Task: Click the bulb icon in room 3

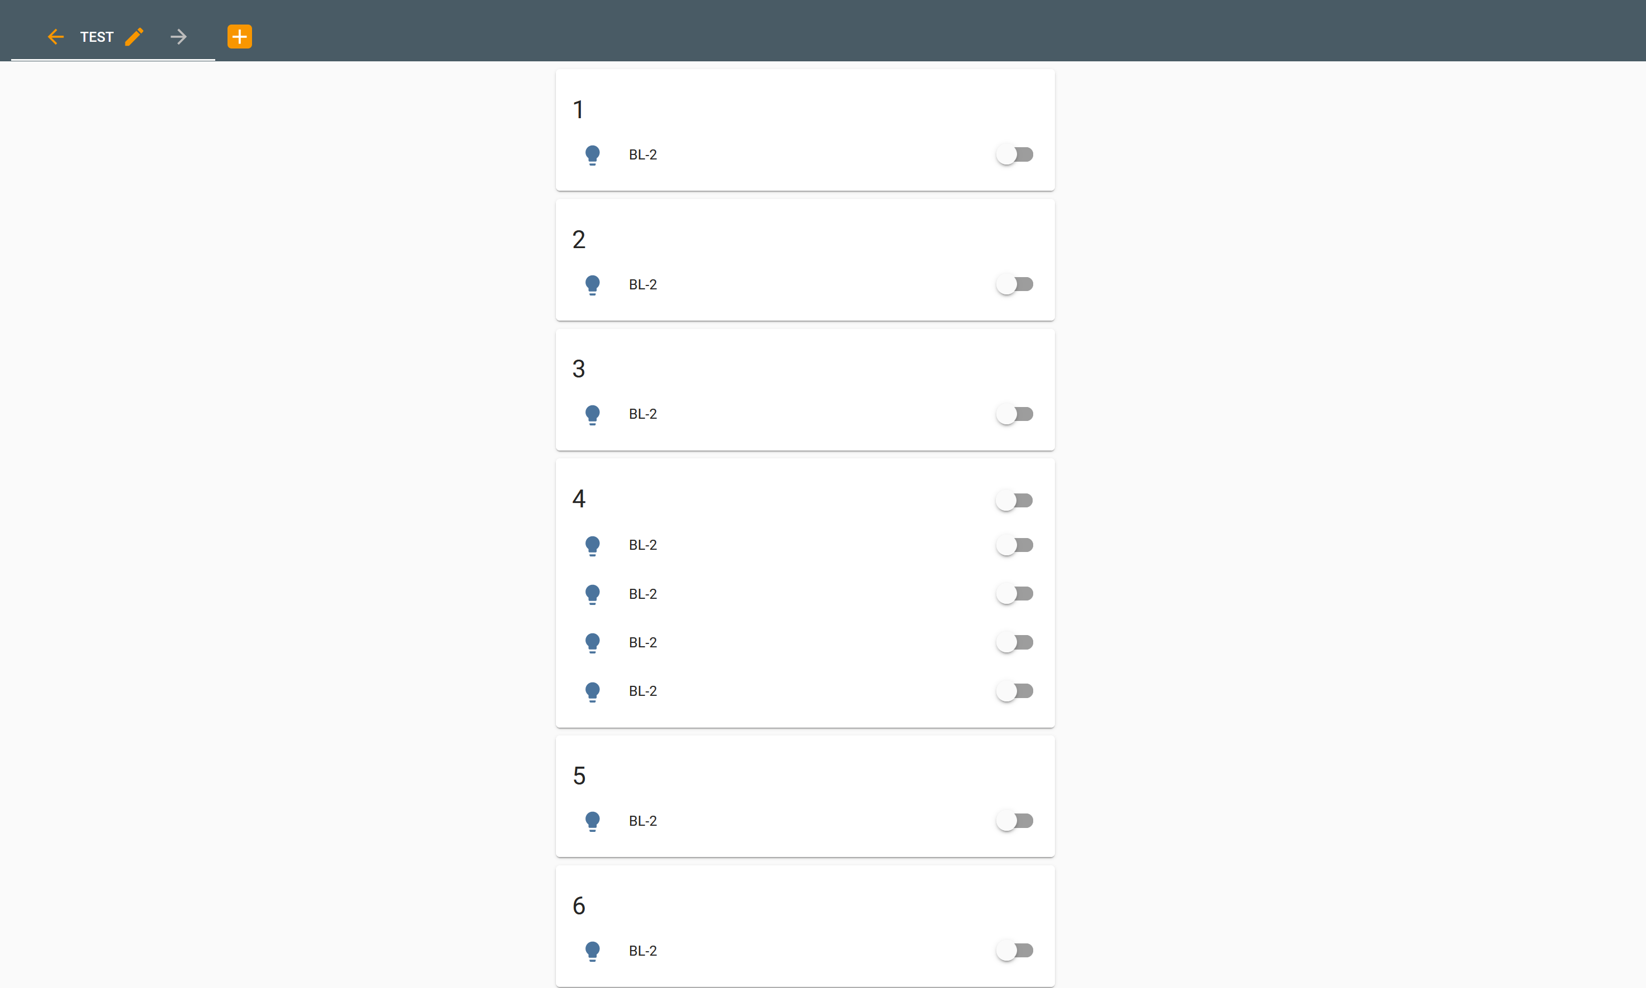Action: click(x=592, y=414)
